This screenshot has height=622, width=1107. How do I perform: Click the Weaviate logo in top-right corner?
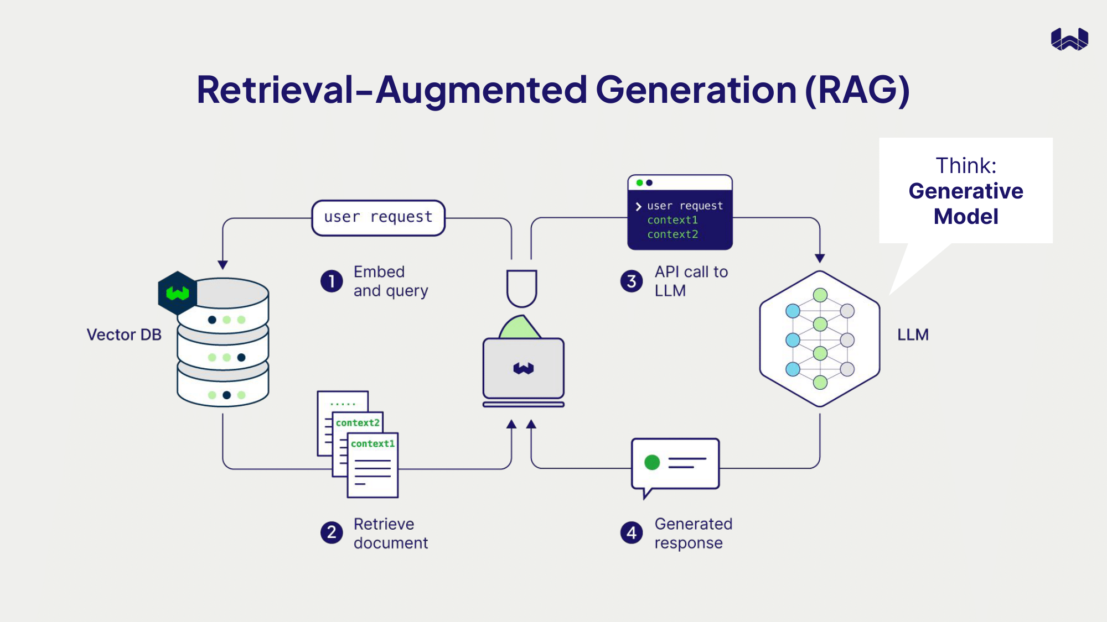coord(1069,39)
